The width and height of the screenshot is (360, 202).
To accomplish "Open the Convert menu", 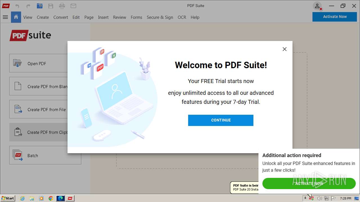I will click(61, 17).
